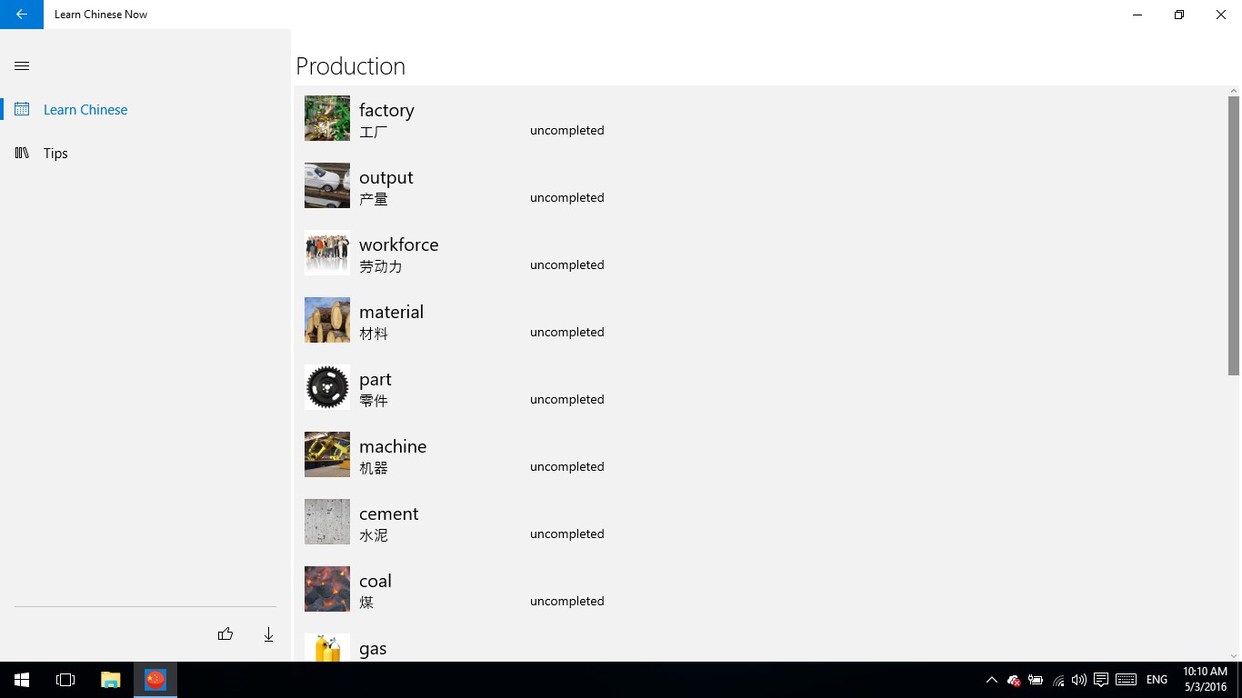This screenshot has height=698, width=1242.
Task: Open the hamburger menu
Action: tap(22, 65)
